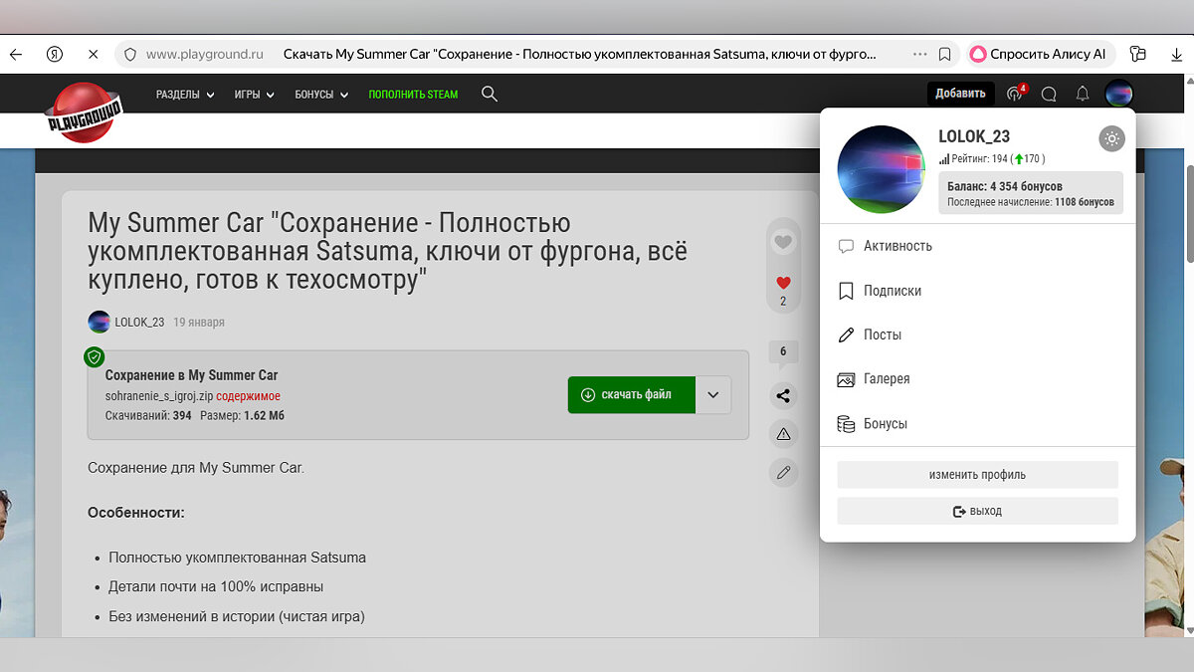Click the red содержимое link
This screenshot has height=672, width=1194.
click(248, 396)
